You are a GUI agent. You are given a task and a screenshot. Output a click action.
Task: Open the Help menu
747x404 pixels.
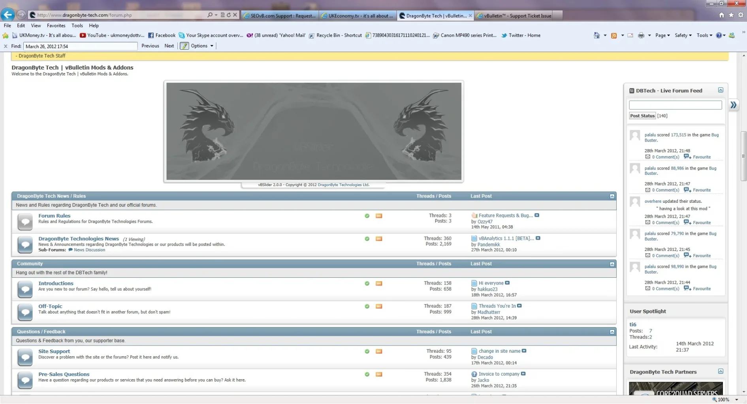[94, 26]
